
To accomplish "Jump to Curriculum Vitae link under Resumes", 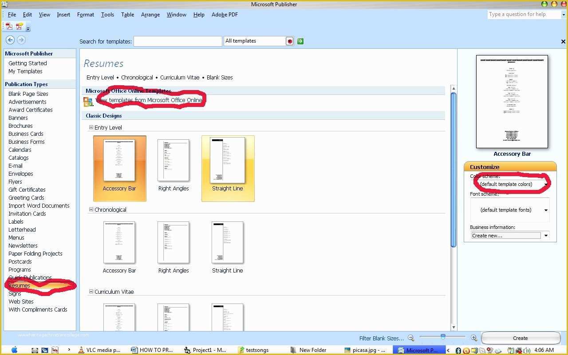I will [x=180, y=77].
